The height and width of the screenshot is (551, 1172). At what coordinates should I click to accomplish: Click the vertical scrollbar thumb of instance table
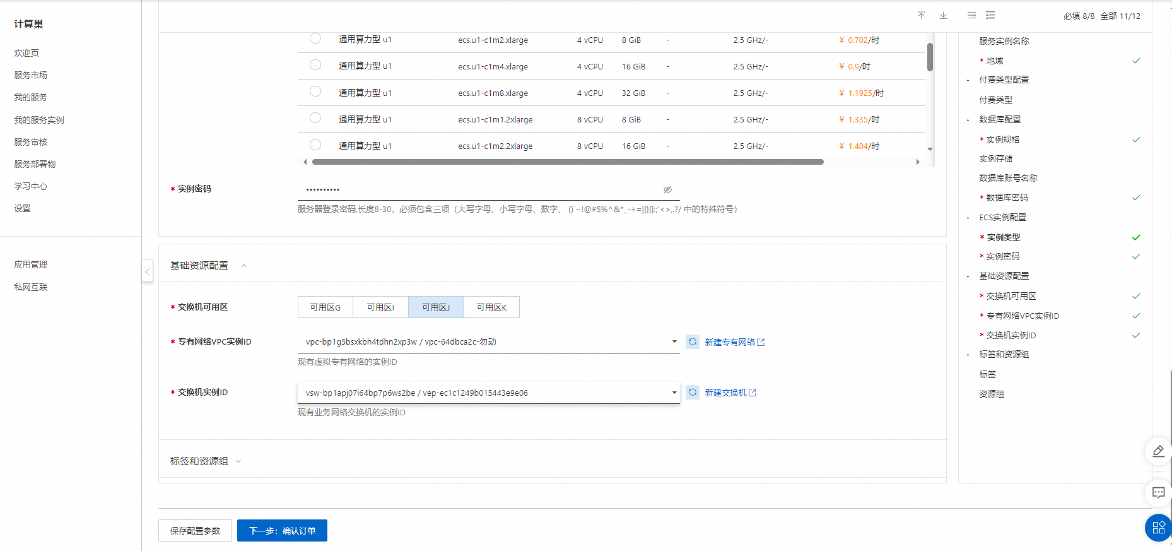[x=930, y=57]
